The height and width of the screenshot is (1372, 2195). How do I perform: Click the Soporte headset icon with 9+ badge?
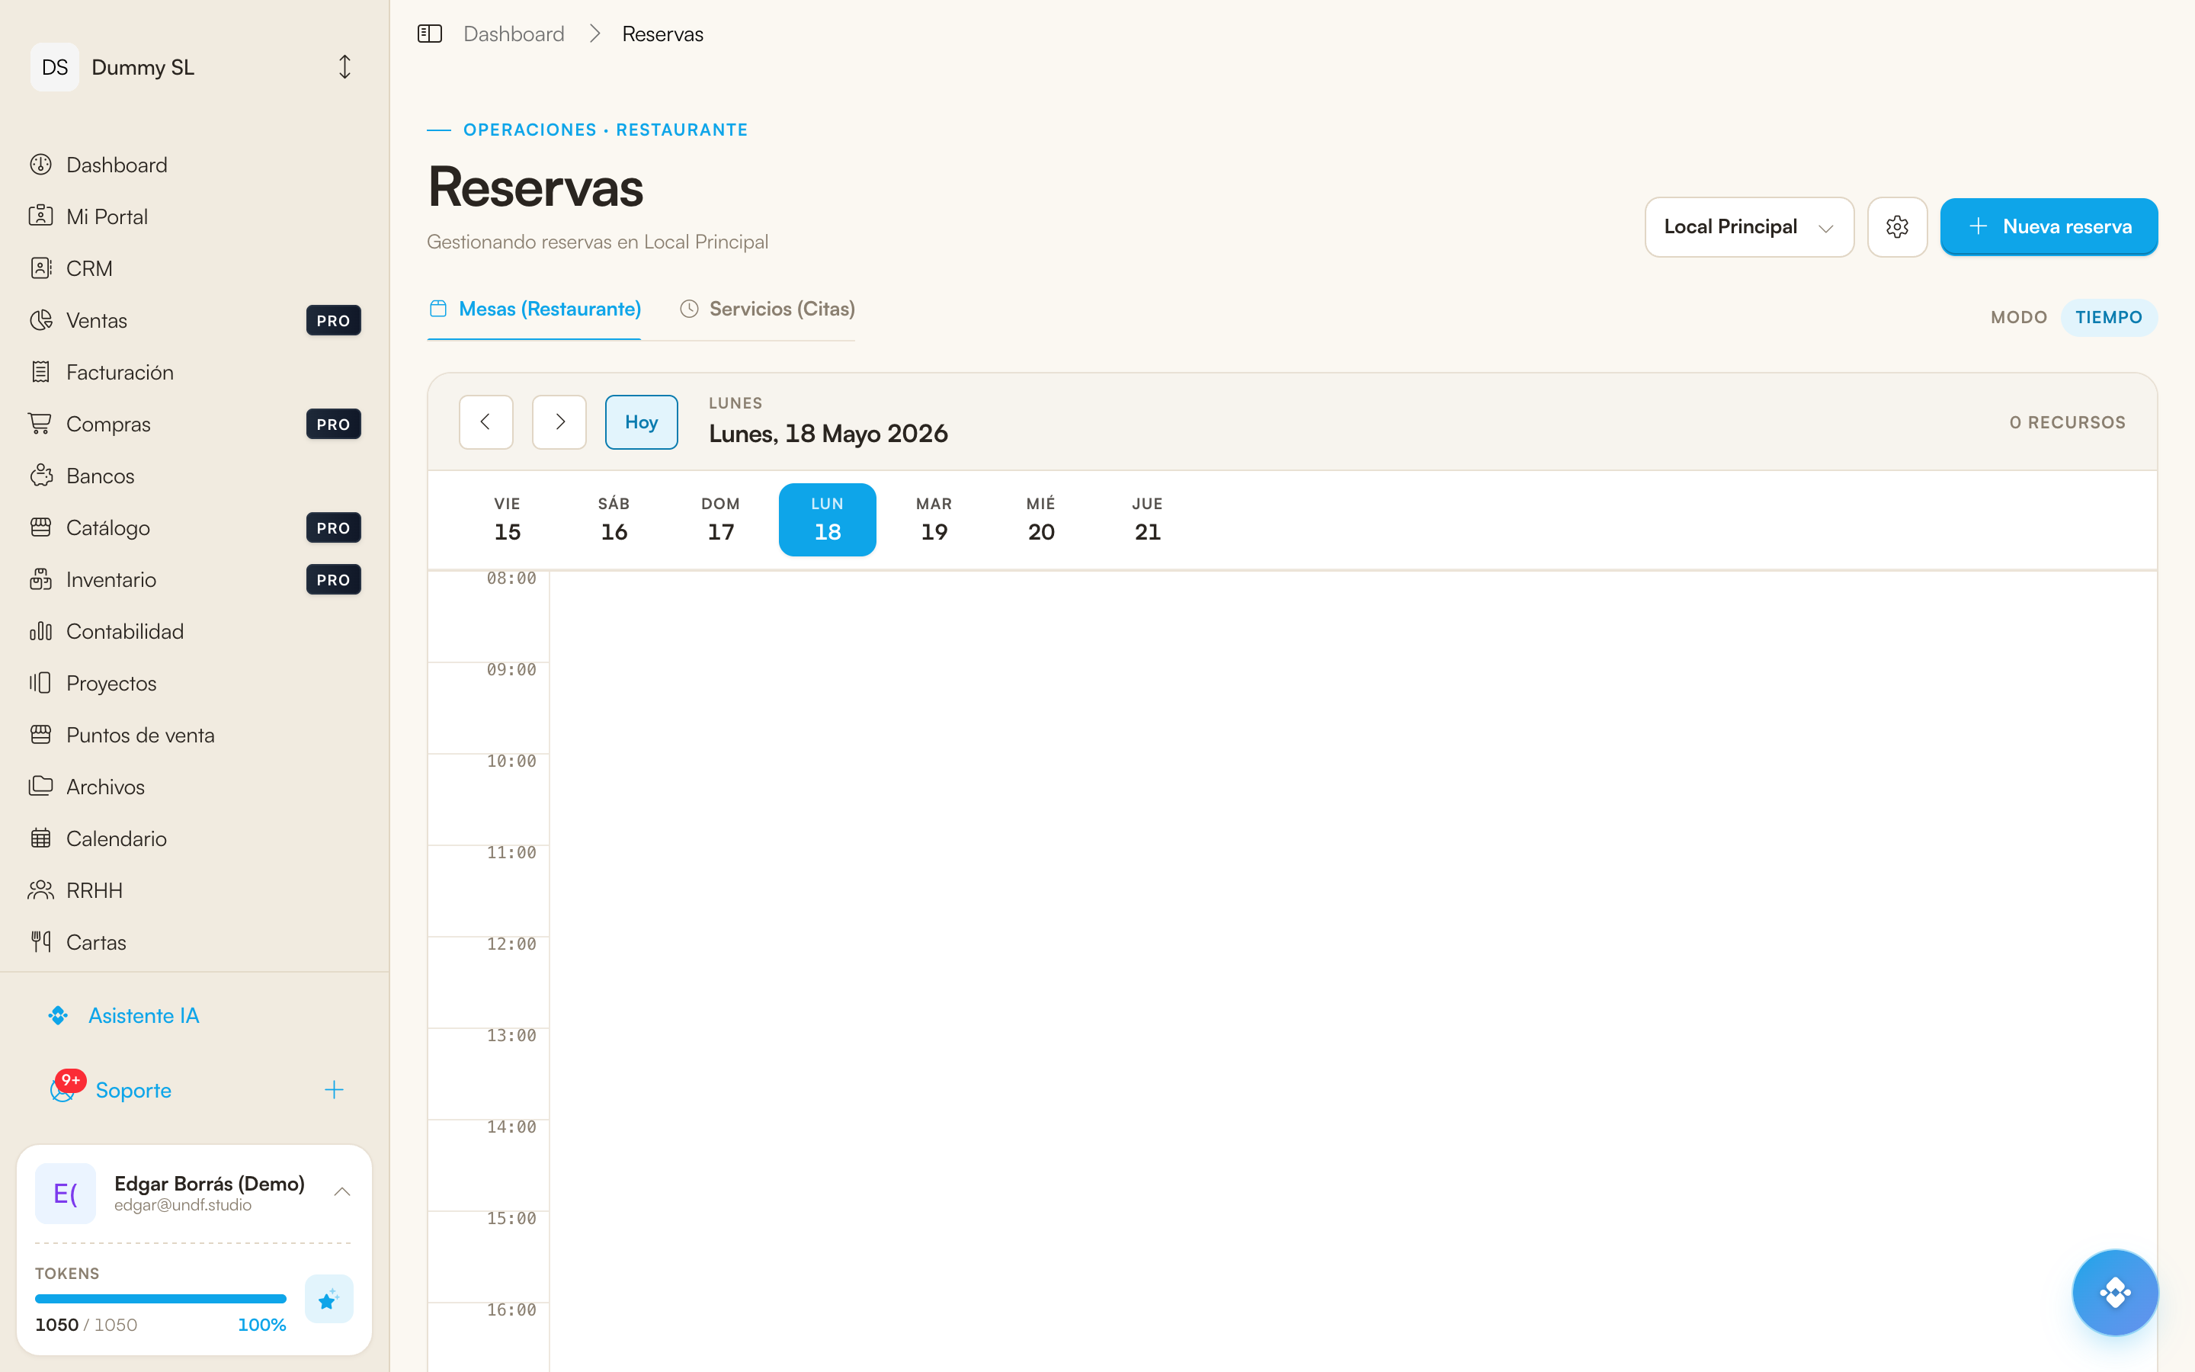point(66,1087)
